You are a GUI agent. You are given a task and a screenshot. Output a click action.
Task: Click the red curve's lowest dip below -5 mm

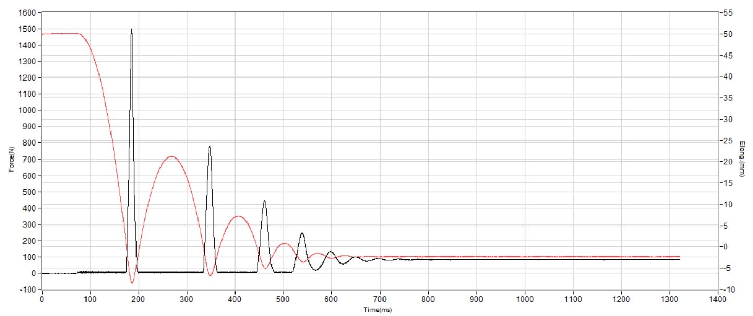[x=132, y=283]
